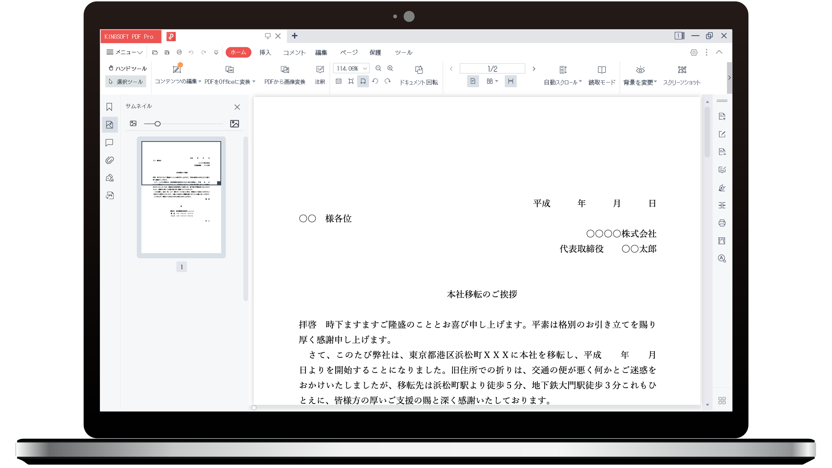Click the settings gear icon
Screen dimensions: 832x468
[694, 52]
